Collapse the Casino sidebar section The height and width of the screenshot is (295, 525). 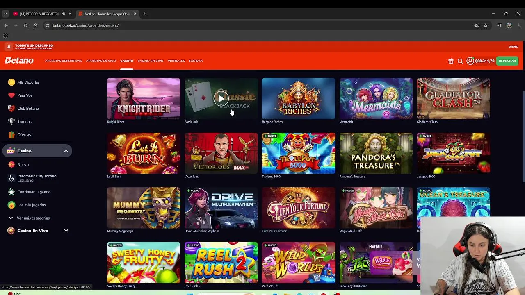(66, 151)
